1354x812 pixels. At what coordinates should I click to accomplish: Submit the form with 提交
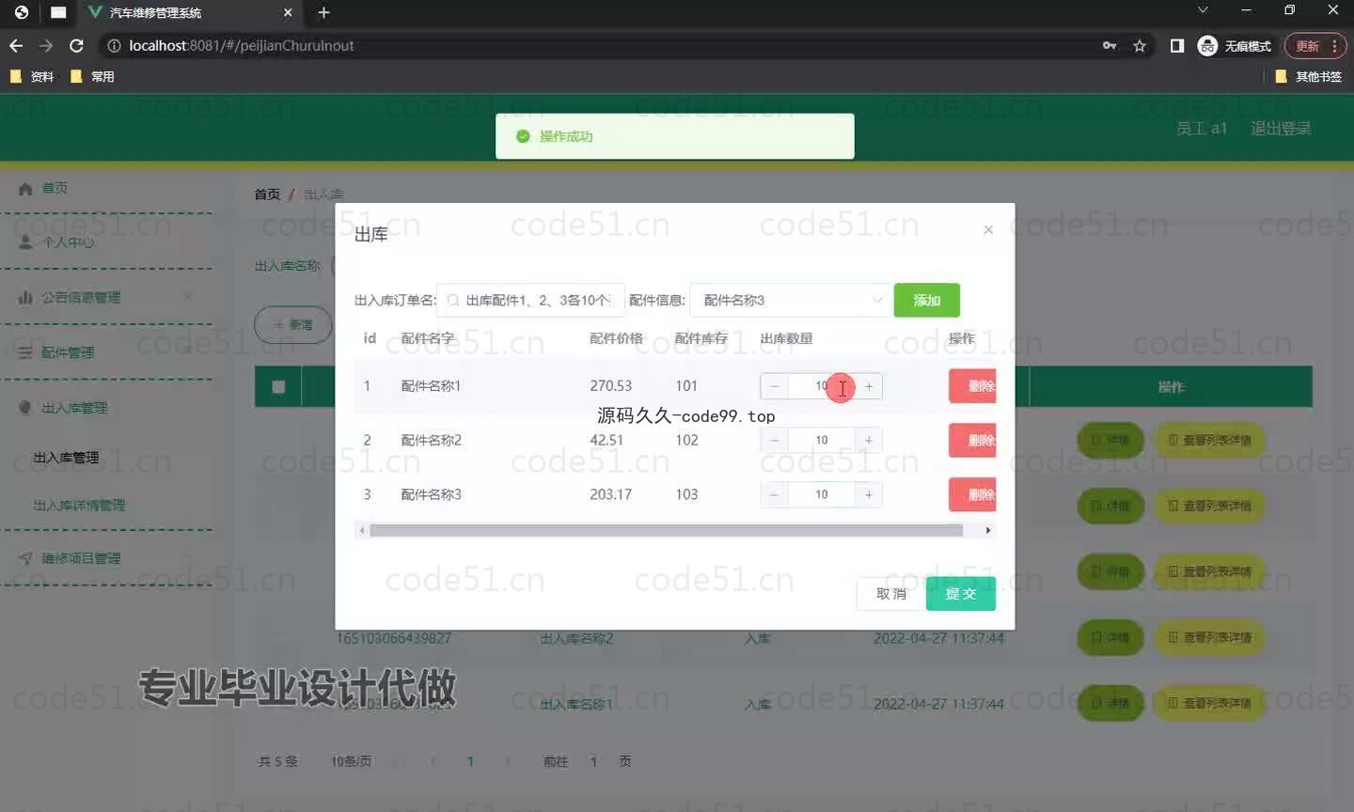point(961,594)
